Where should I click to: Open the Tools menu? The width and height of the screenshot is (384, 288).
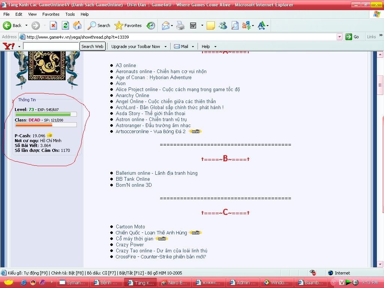click(x=70, y=14)
